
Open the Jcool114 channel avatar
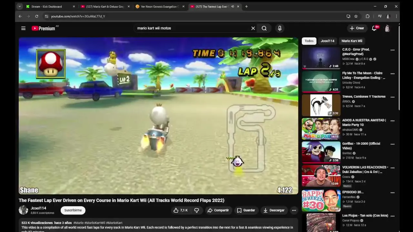pos(23,210)
